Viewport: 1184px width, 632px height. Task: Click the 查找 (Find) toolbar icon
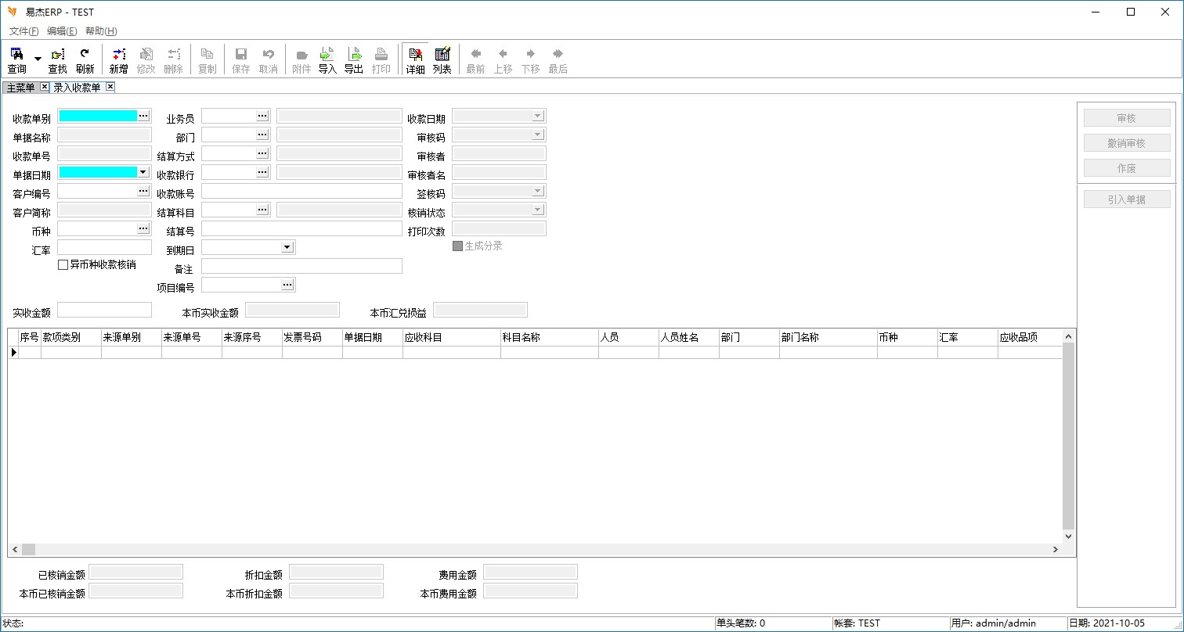click(57, 60)
